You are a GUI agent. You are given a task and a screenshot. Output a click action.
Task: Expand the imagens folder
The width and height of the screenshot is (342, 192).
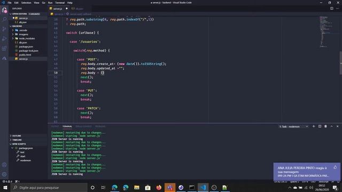[x=28, y=34]
